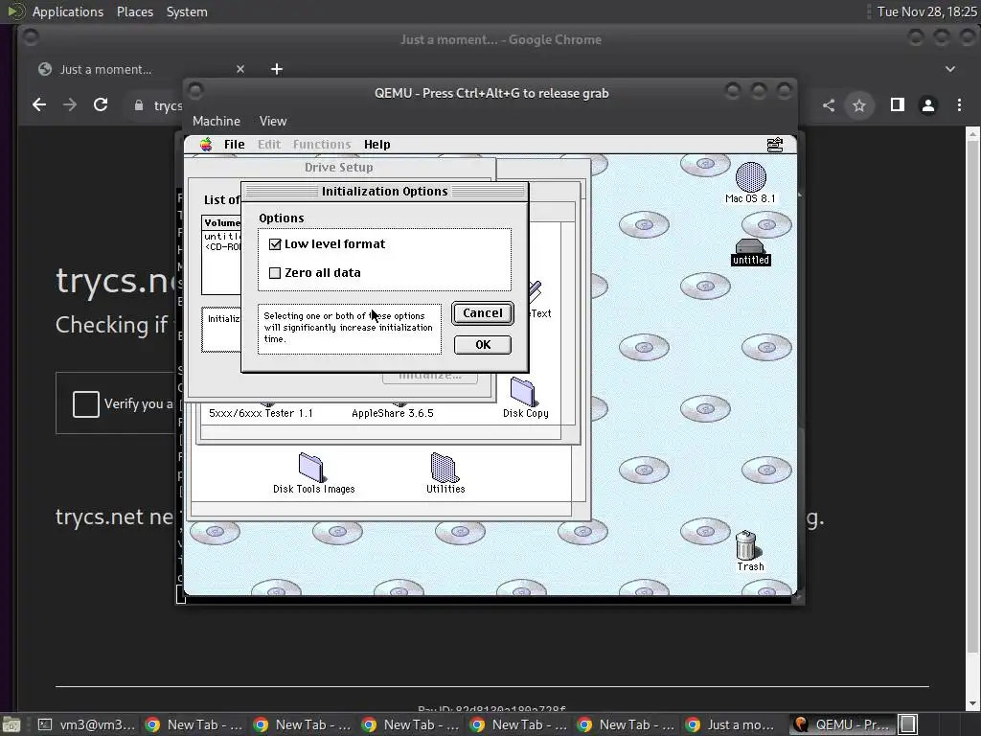Click the Chrome share icon
Screen dimensions: 981x736
coord(829,105)
